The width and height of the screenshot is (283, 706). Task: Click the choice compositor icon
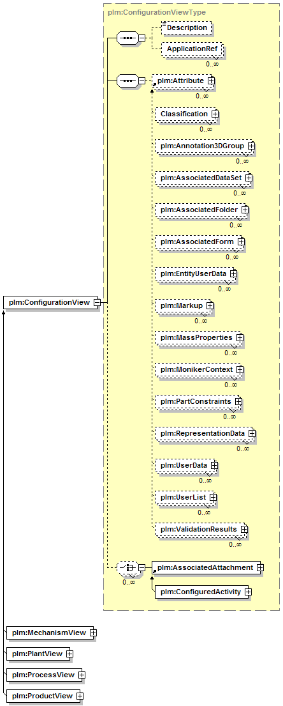pos(127,568)
